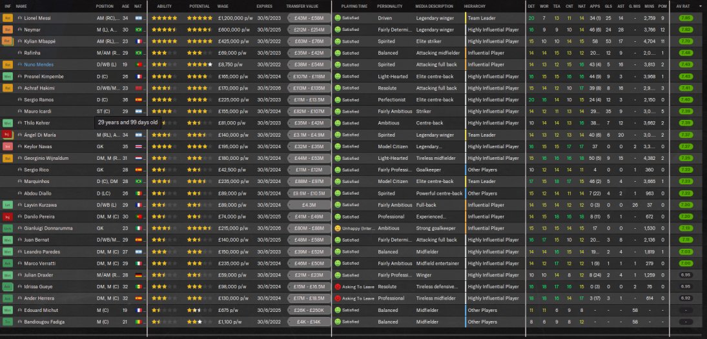Click Neymar's Brazil flag icon
The width and height of the screenshot is (707, 339).
(138, 30)
